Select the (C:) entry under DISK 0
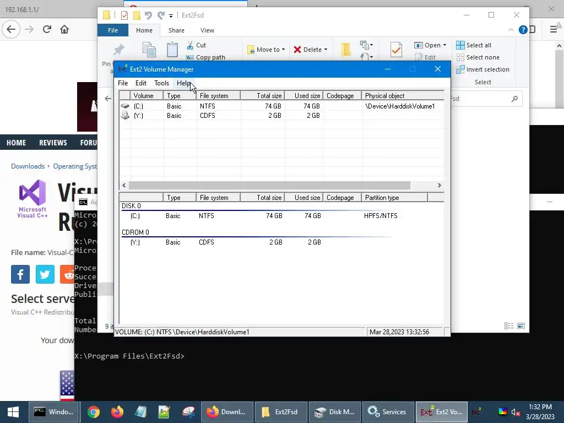This screenshot has height=423, width=564. [x=135, y=216]
